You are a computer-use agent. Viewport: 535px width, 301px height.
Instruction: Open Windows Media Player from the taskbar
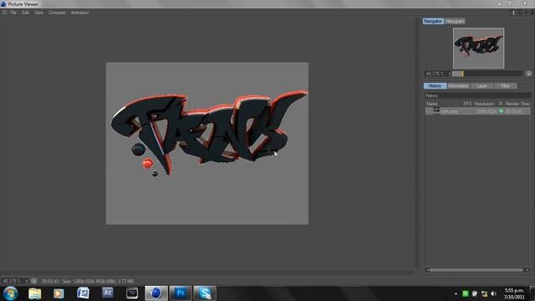tap(59, 293)
